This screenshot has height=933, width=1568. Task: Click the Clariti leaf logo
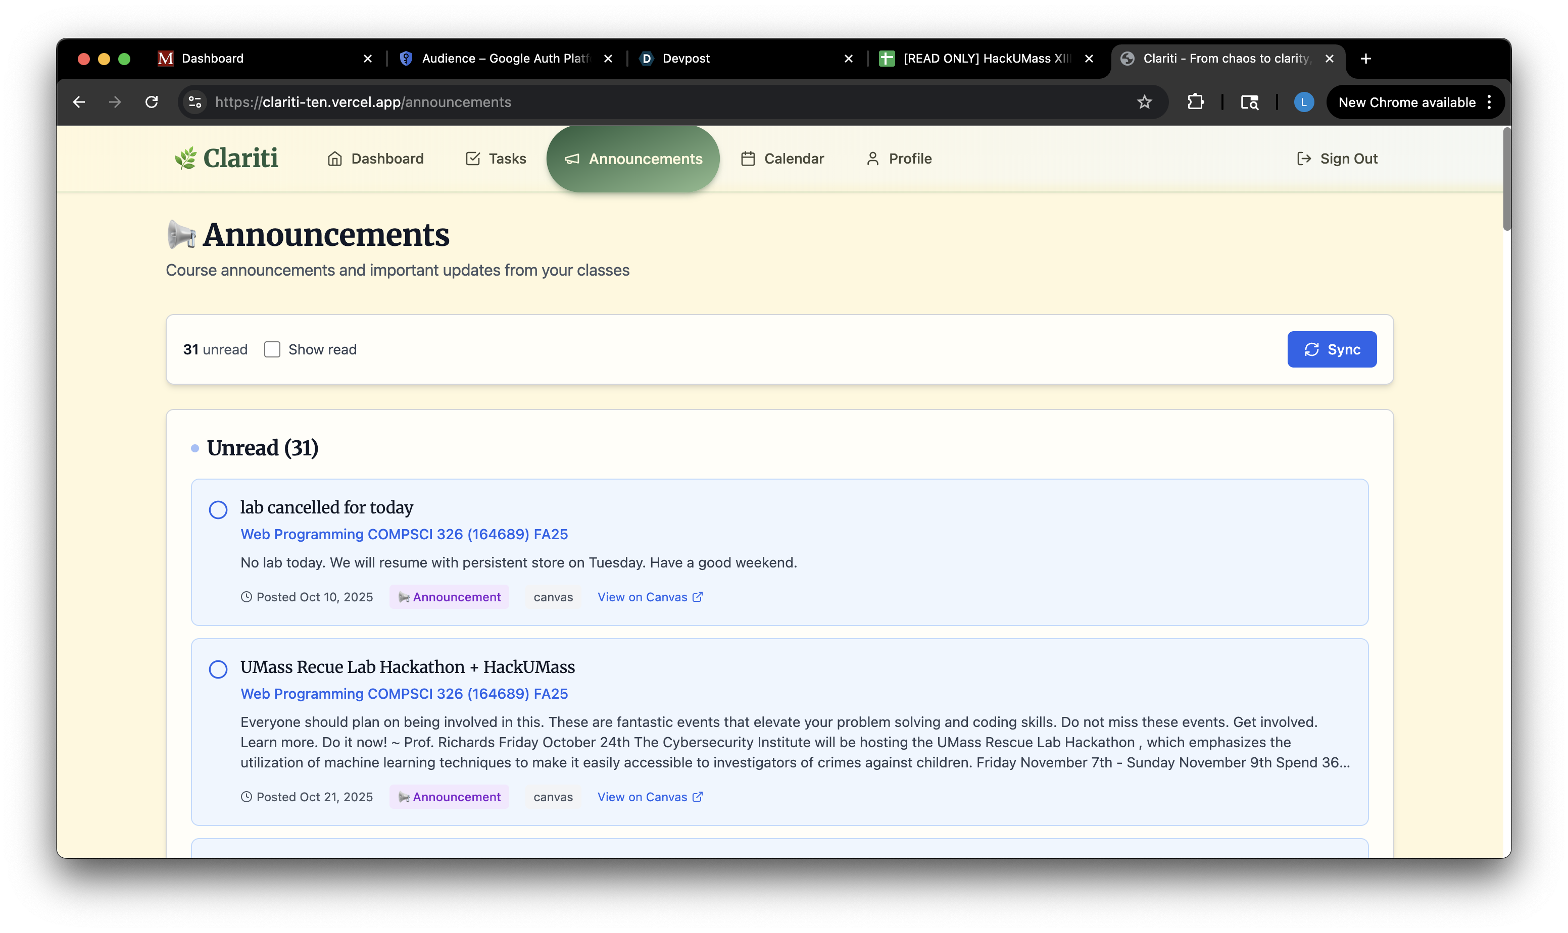[x=185, y=159]
